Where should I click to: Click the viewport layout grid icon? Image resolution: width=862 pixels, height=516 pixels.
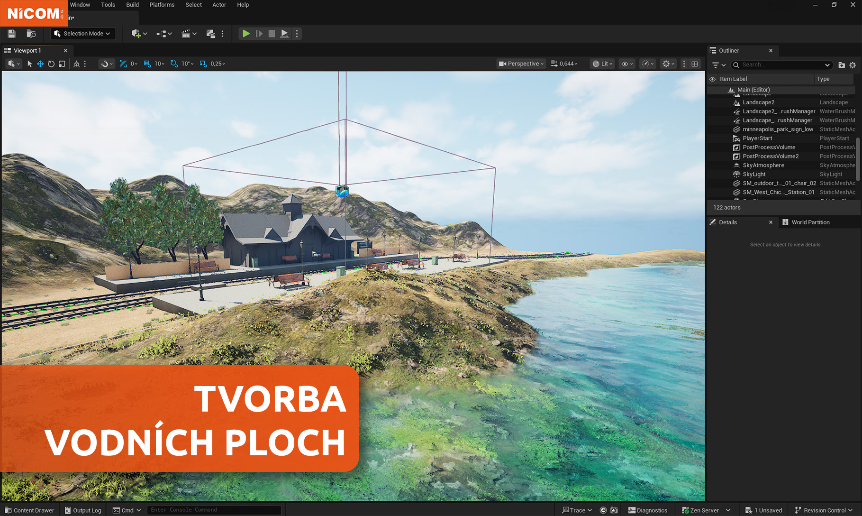695,64
